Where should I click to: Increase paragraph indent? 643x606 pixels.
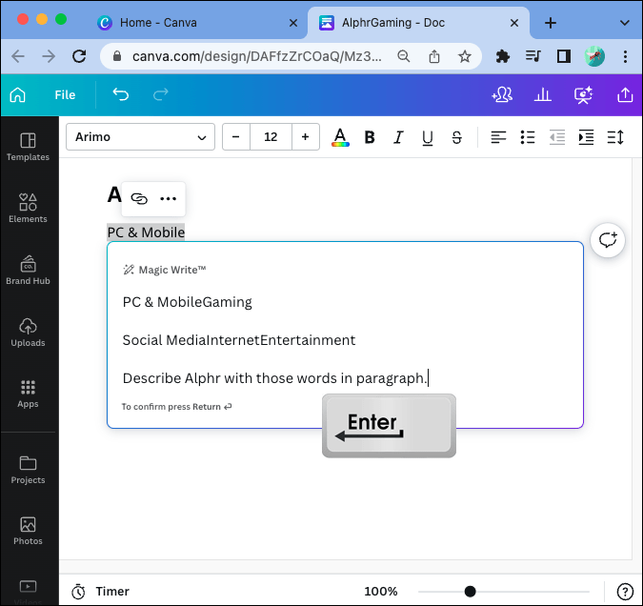pos(586,137)
